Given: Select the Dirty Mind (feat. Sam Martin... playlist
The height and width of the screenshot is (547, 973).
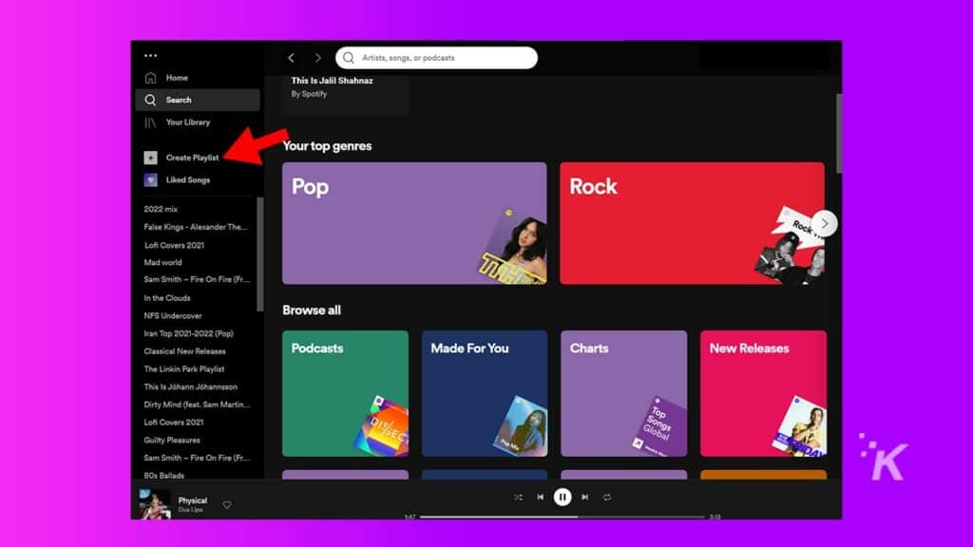Looking at the screenshot, I should click(197, 405).
